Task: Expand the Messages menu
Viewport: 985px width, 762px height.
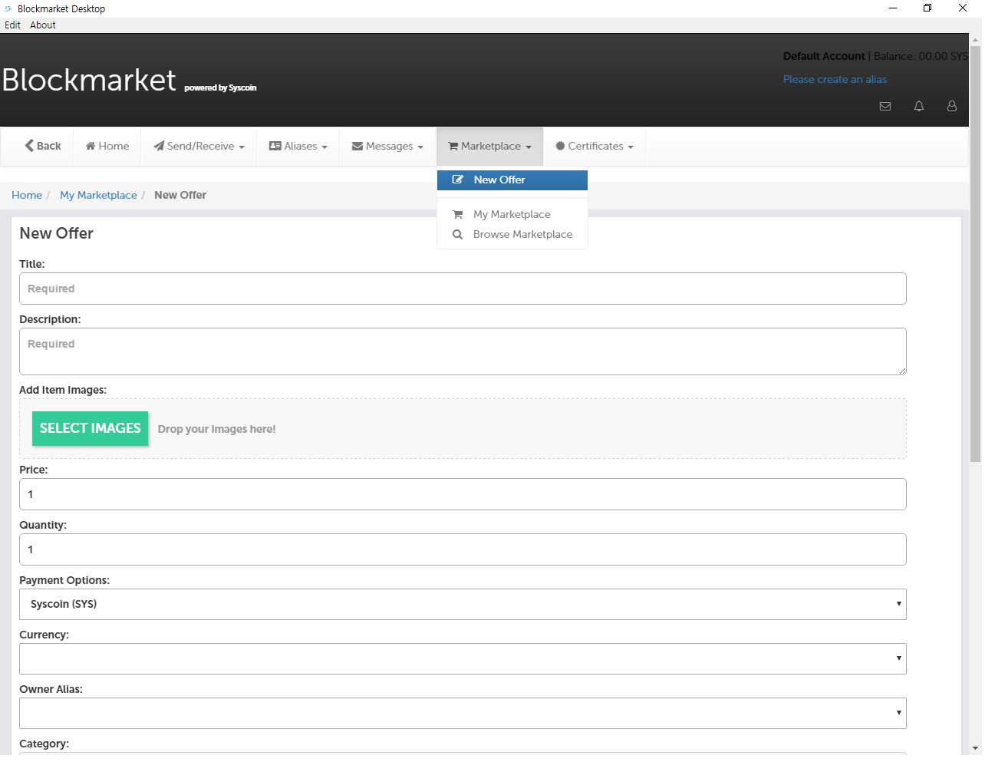Action: 387,146
